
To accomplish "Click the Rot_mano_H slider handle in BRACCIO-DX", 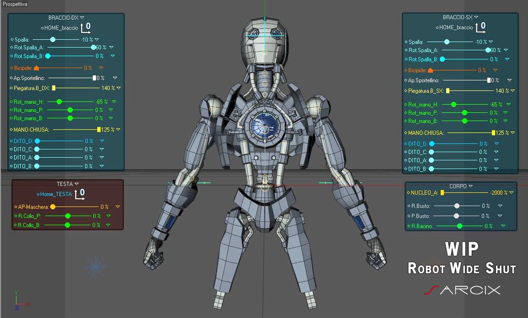I will [x=59, y=101].
